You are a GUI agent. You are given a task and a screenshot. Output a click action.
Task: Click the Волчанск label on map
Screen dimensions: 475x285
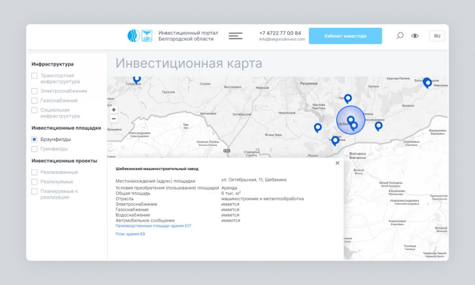click(358, 154)
